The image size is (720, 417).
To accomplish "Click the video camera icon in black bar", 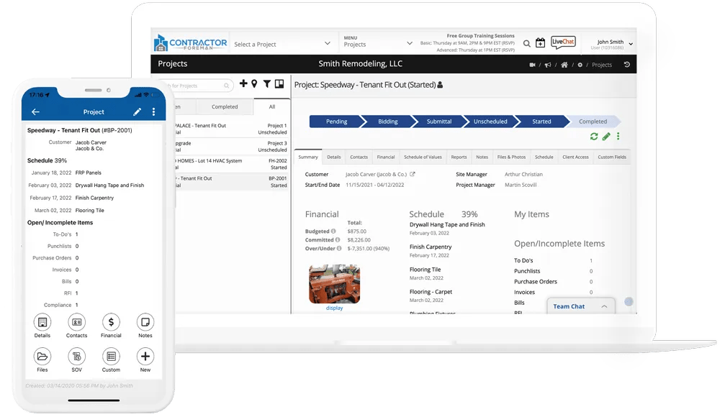I will pos(532,65).
